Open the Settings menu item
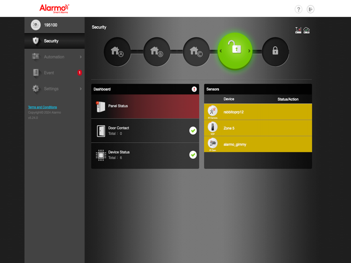This screenshot has width=351, height=263. point(54,89)
